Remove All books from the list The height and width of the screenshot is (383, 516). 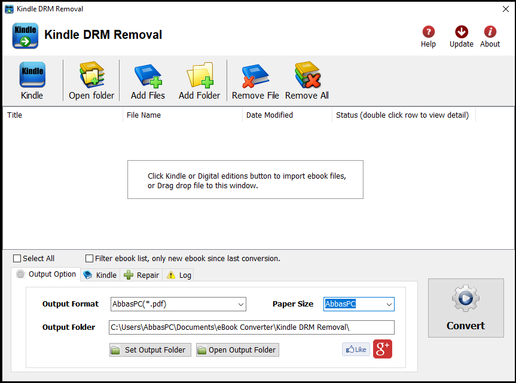307,81
